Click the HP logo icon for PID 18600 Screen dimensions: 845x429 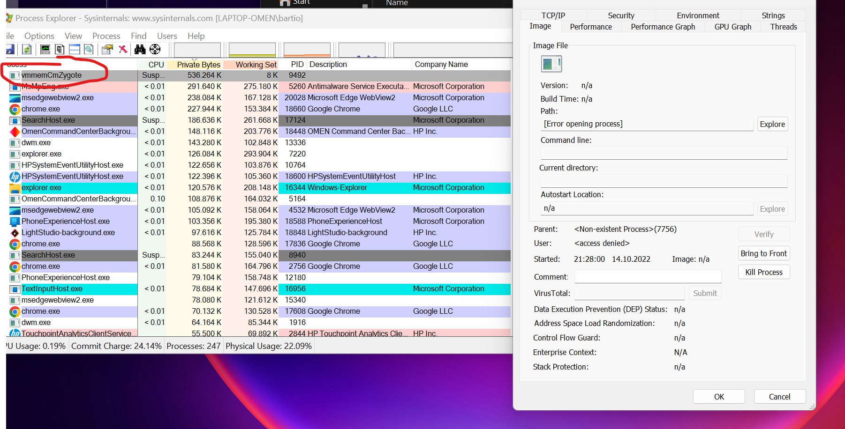point(15,177)
